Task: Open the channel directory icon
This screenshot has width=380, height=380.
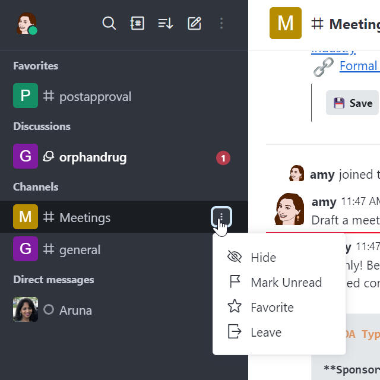Action: tap(137, 23)
